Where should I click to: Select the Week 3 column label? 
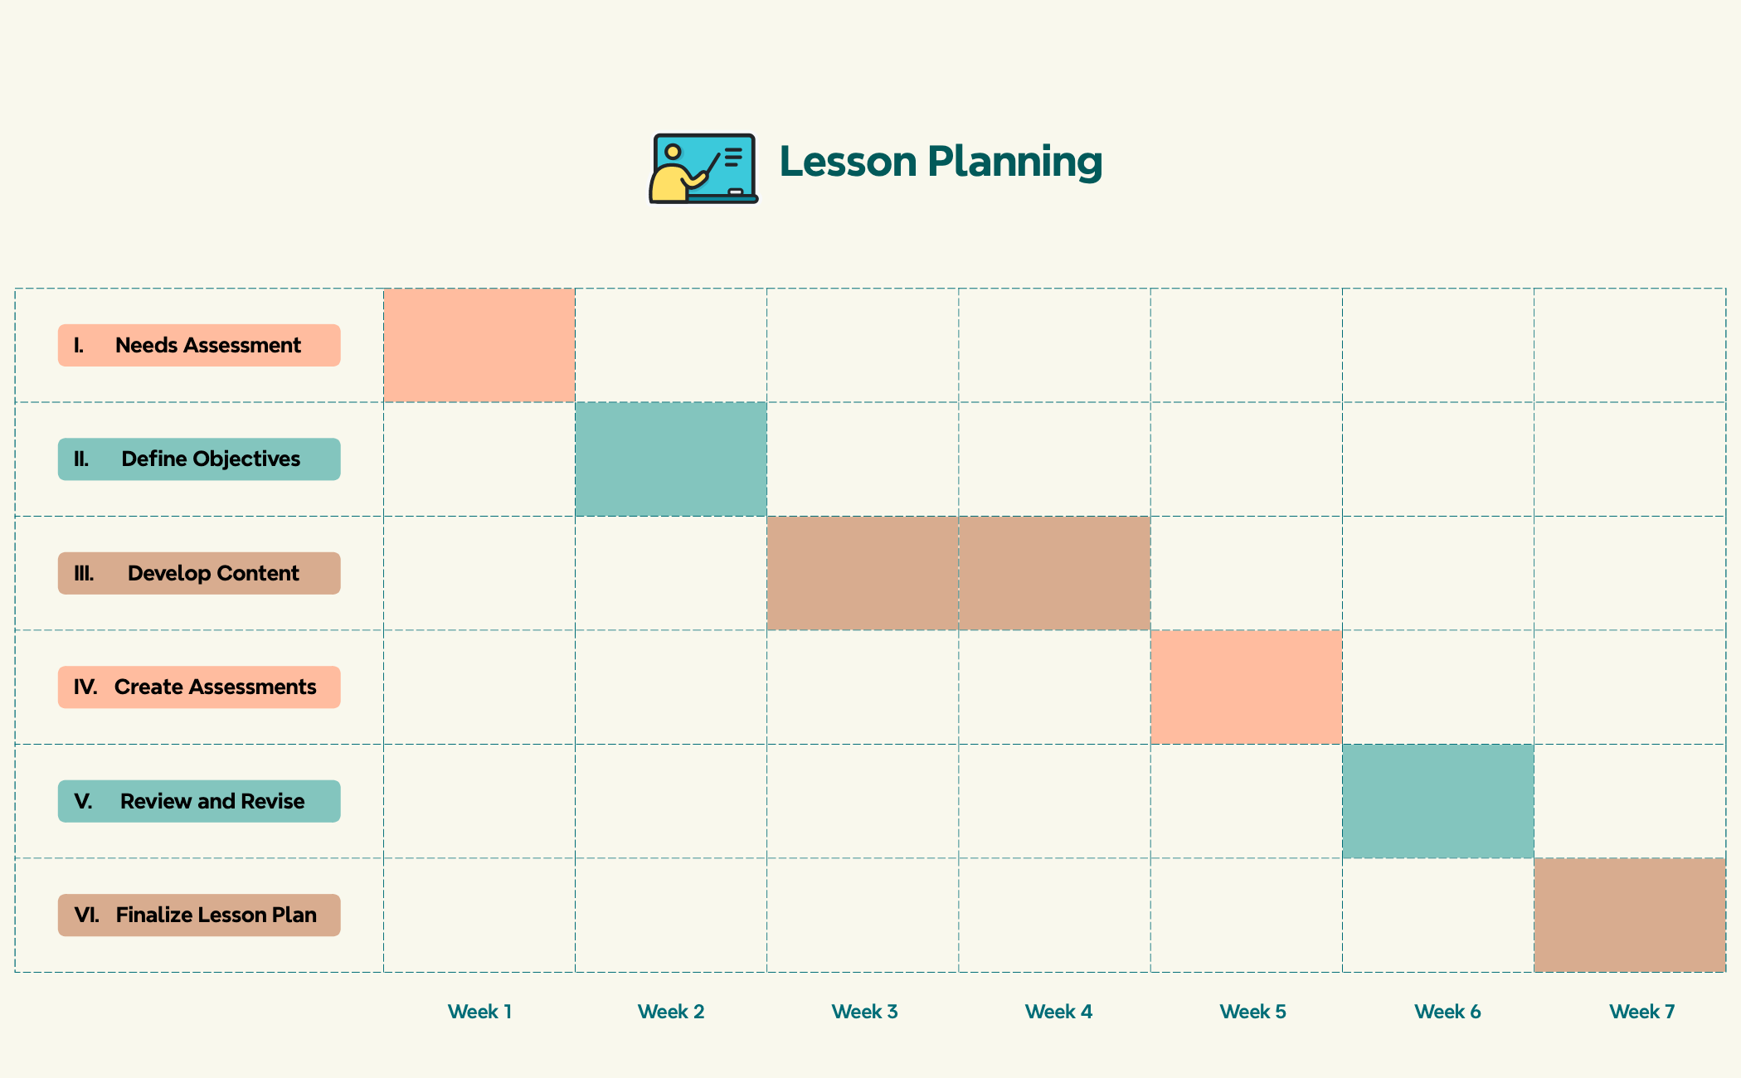864,1012
